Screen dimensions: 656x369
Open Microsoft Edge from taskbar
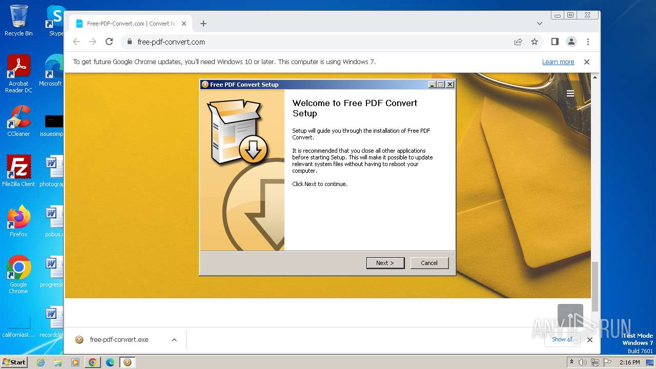click(x=110, y=362)
